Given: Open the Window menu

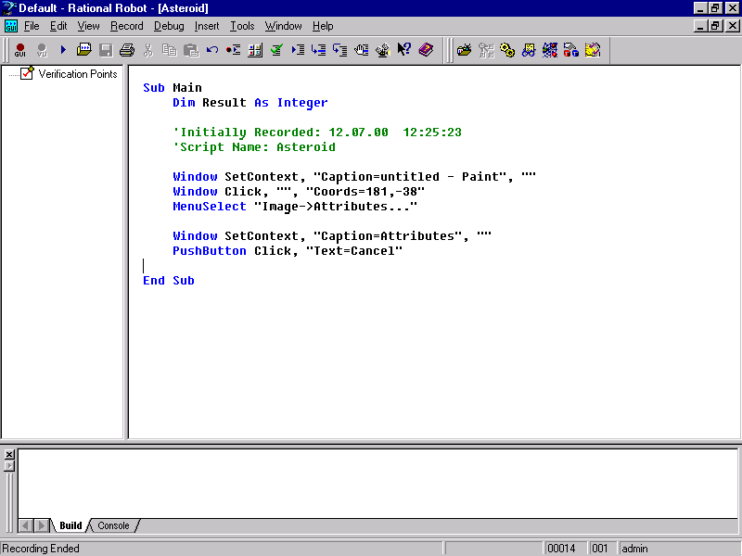Looking at the screenshot, I should [284, 26].
